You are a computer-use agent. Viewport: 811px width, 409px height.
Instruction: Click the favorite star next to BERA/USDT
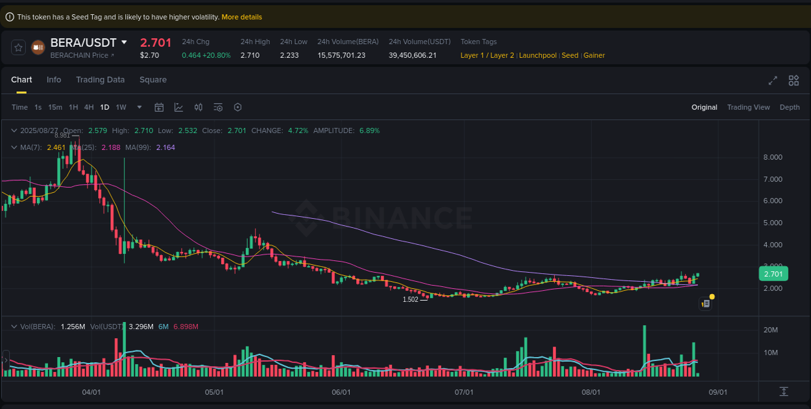18,47
